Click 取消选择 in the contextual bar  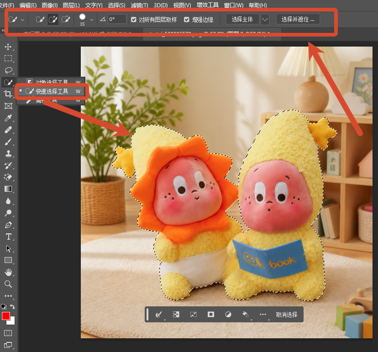click(287, 315)
